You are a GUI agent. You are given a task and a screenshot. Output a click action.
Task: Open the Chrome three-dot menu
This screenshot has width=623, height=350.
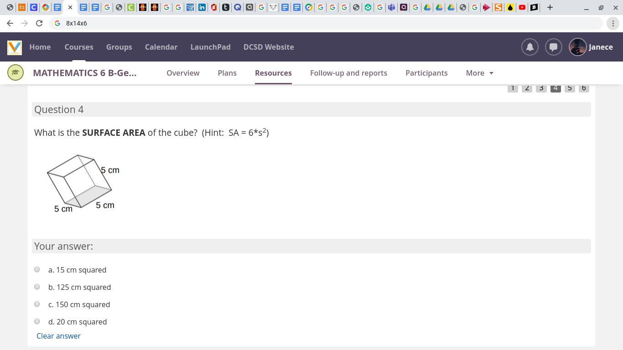click(x=613, y=23)
